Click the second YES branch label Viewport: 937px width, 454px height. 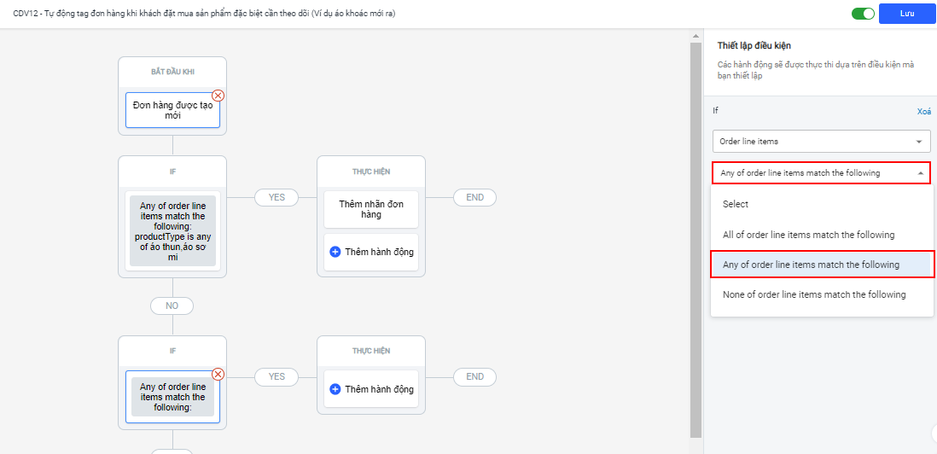(x=276, y=376)
